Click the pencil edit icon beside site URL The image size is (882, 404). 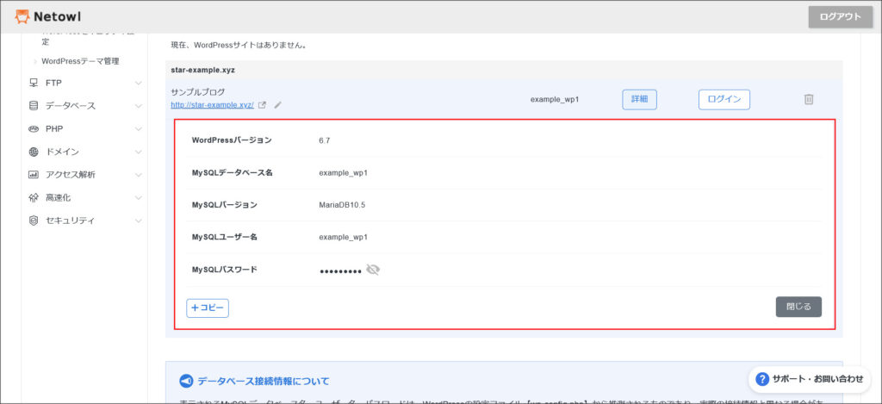277,104
